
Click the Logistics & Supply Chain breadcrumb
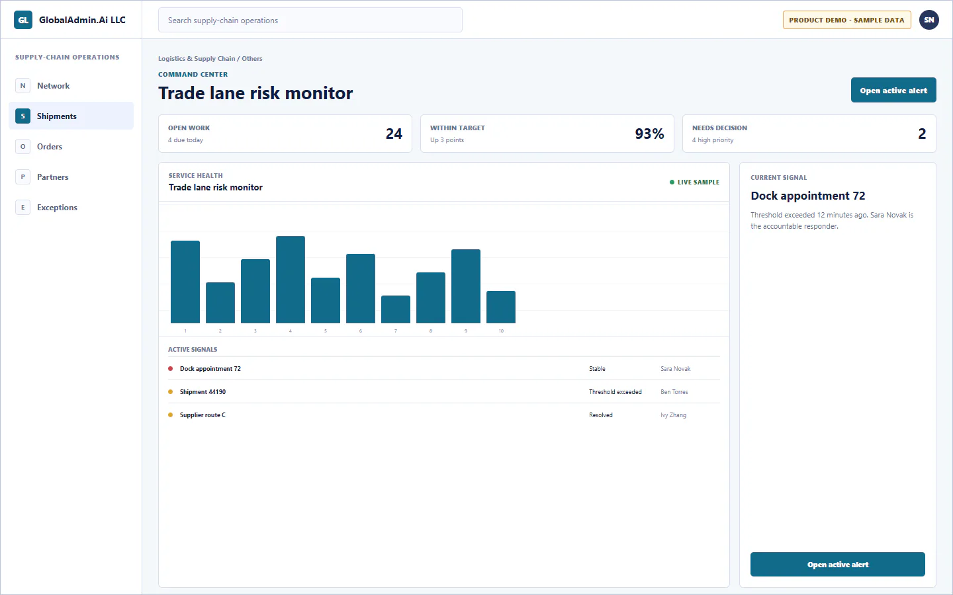[x=197, y=59]
